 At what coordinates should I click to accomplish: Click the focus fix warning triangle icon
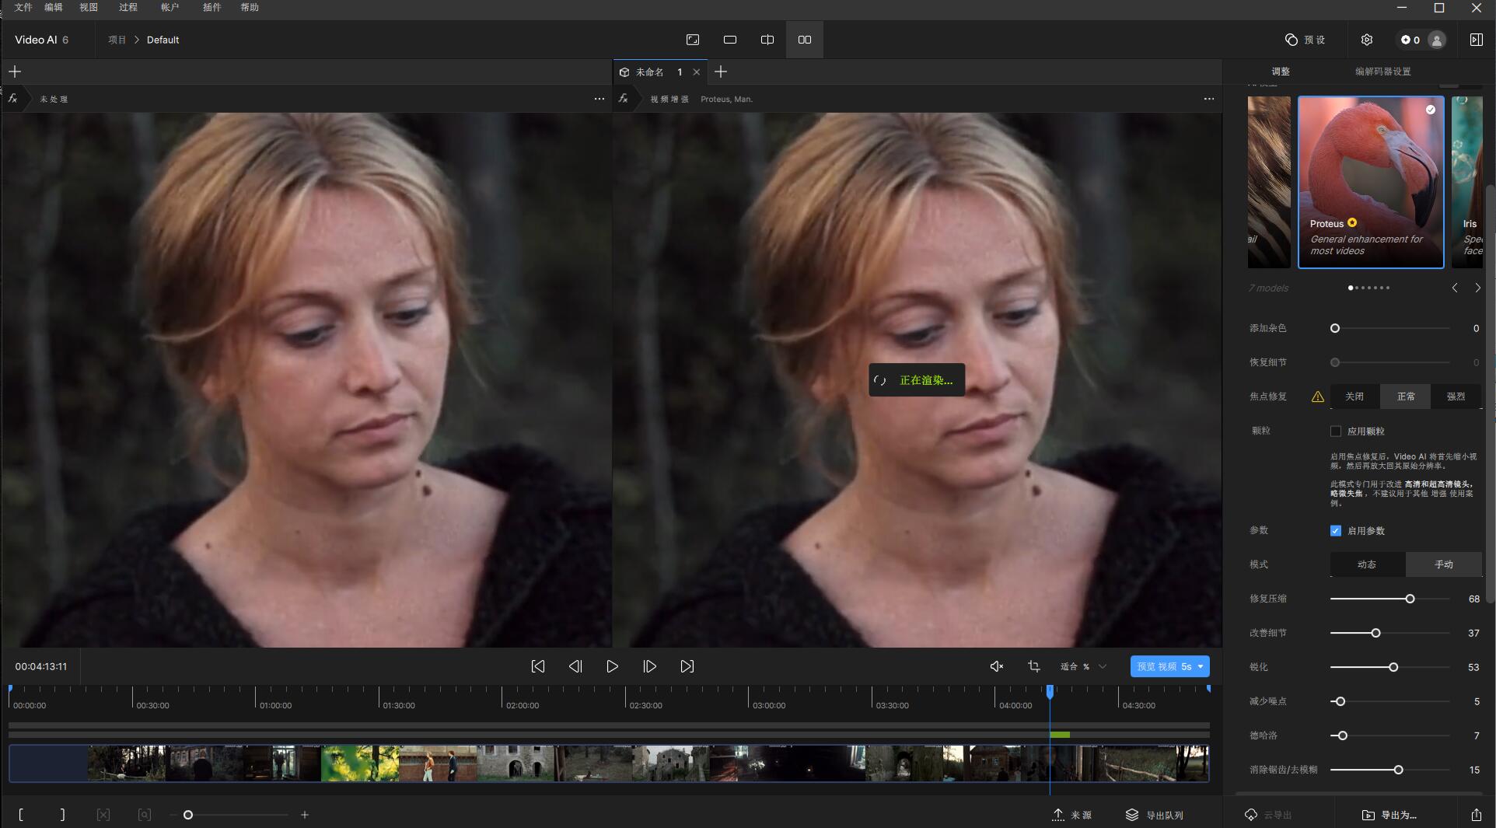[x=1317, y=397]
